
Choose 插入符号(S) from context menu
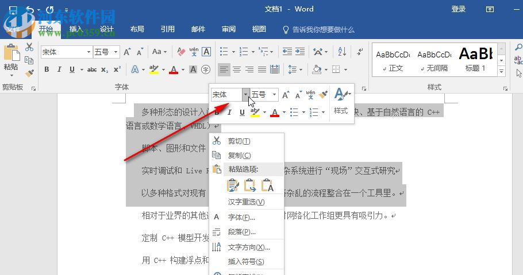pos(247,262)
